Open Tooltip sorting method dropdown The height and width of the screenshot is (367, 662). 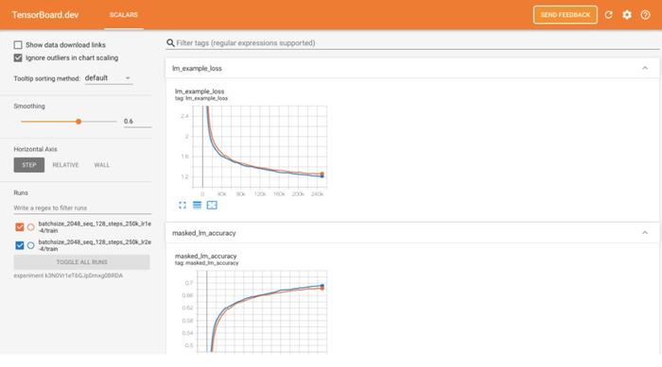109,78
